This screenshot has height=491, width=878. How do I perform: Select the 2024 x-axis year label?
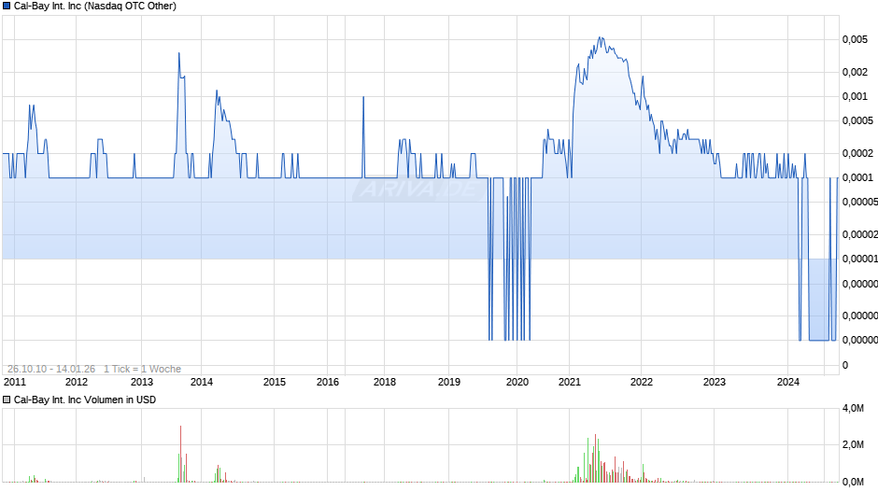tap(788, 382)
